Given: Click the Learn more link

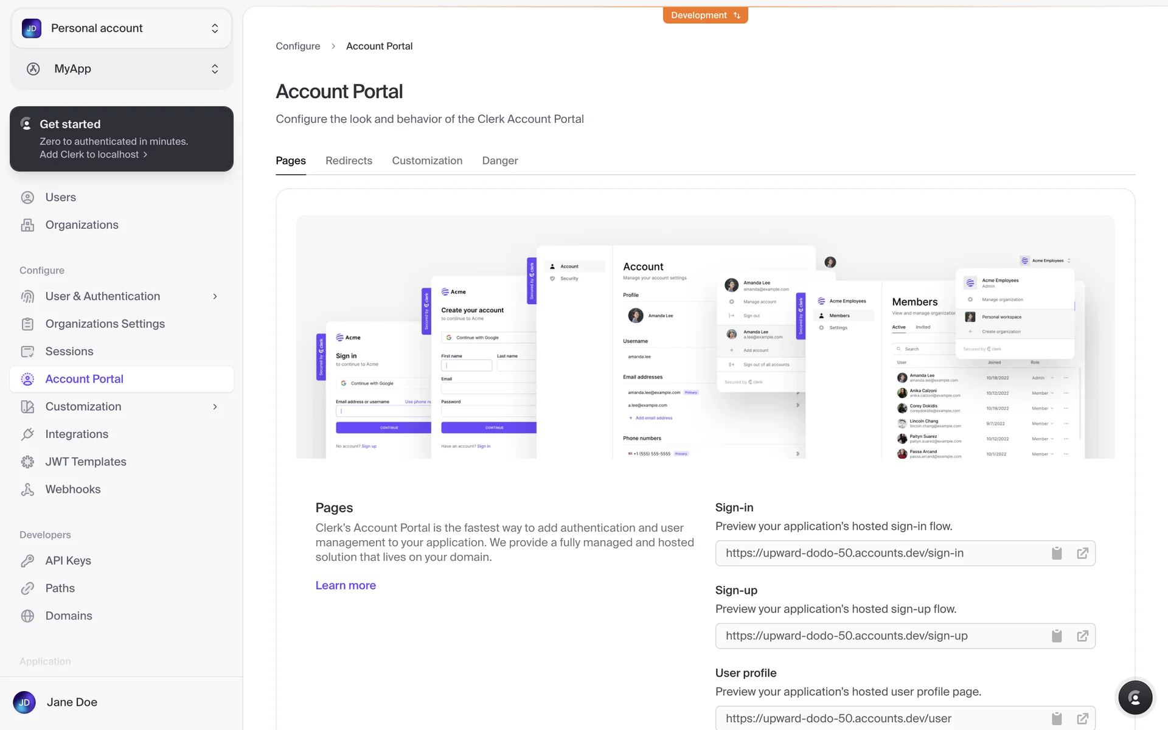Looking at the screenshot, I should [346, 585].
